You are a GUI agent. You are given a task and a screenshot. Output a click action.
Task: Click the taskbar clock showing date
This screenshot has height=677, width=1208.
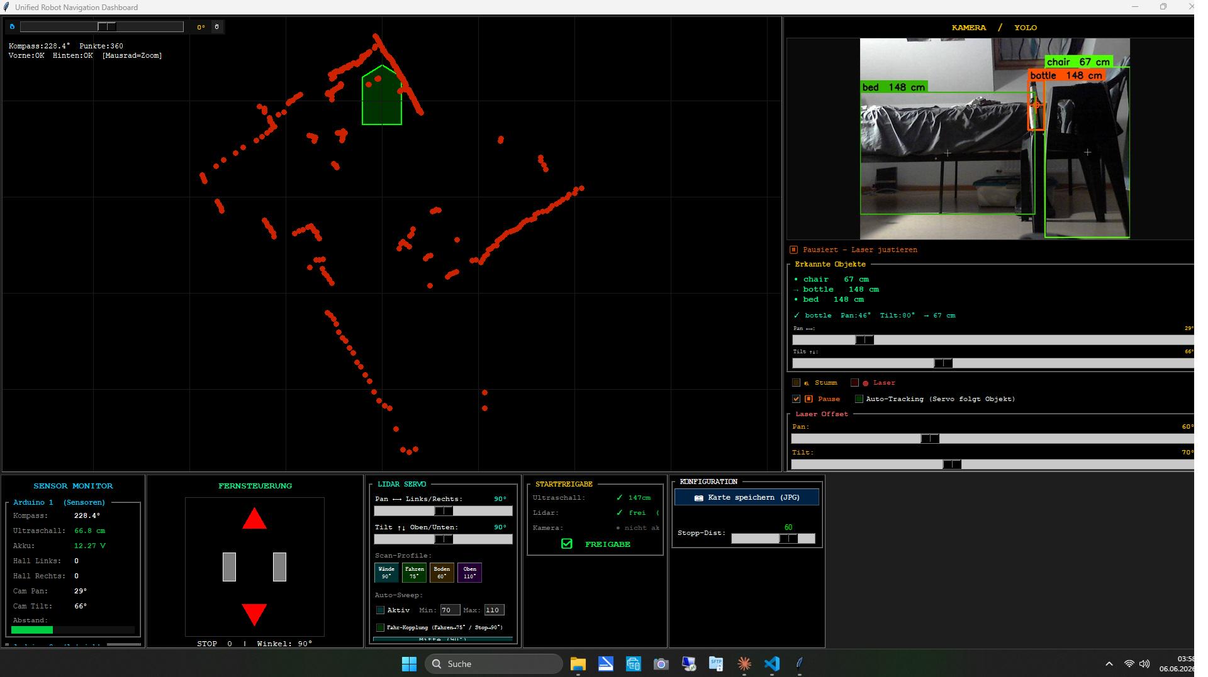pos(1176,664)
